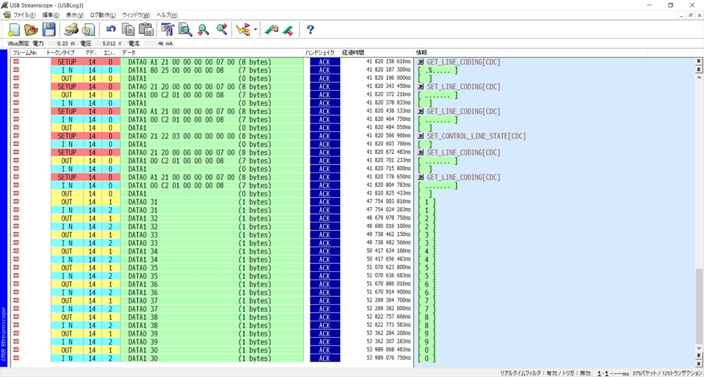Print the log using the printer icon
Image resolution: width=704 pixels, height=377 pixels.
click(71, 30)
